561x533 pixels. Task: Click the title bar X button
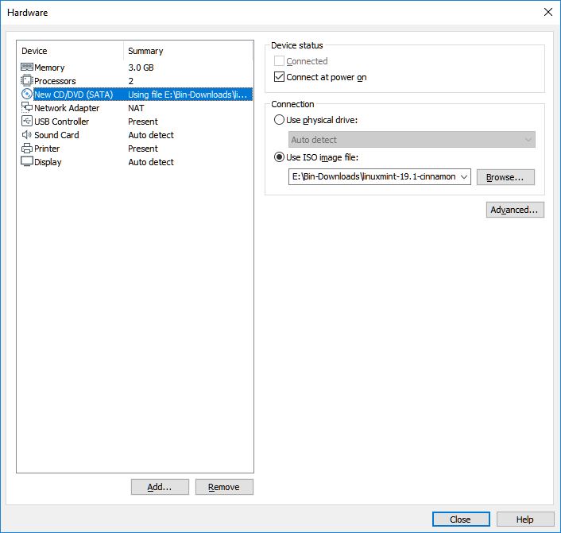[548, 12]
